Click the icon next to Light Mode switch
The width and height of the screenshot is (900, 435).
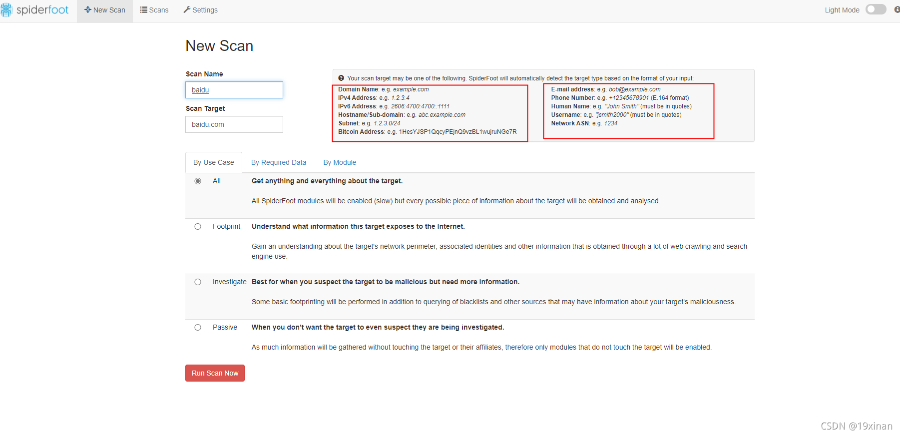(x=897, y=9)
